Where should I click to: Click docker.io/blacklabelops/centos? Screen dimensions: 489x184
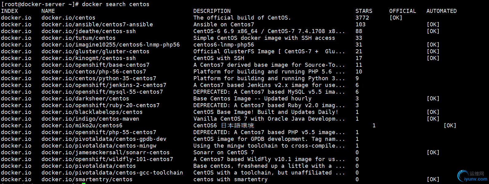point(92,112)
